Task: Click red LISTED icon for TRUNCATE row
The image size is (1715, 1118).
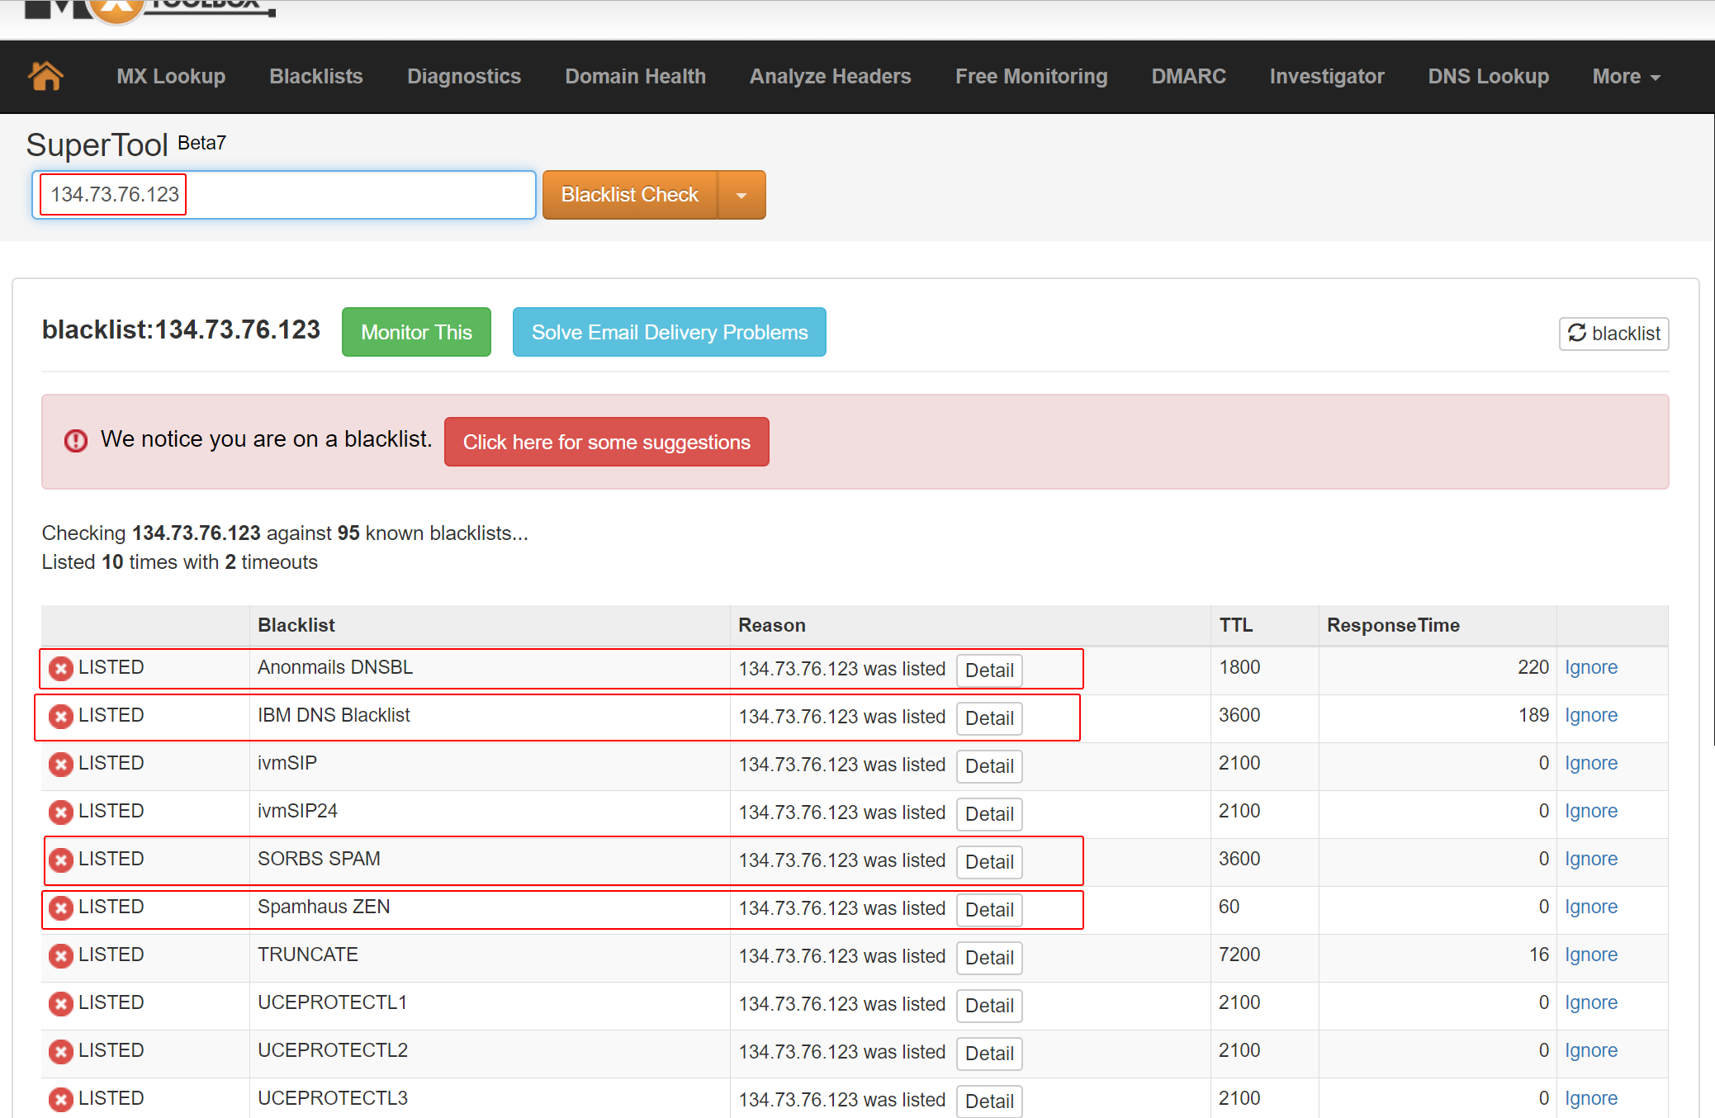Action: 60,955
